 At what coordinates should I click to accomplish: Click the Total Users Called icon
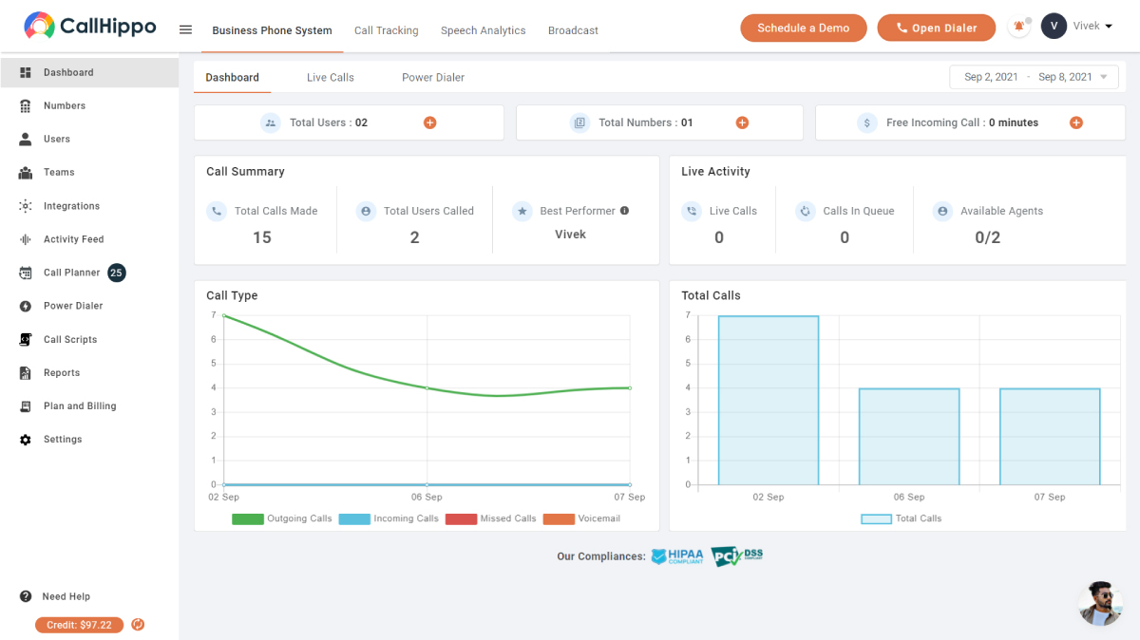tap(366, 211)
